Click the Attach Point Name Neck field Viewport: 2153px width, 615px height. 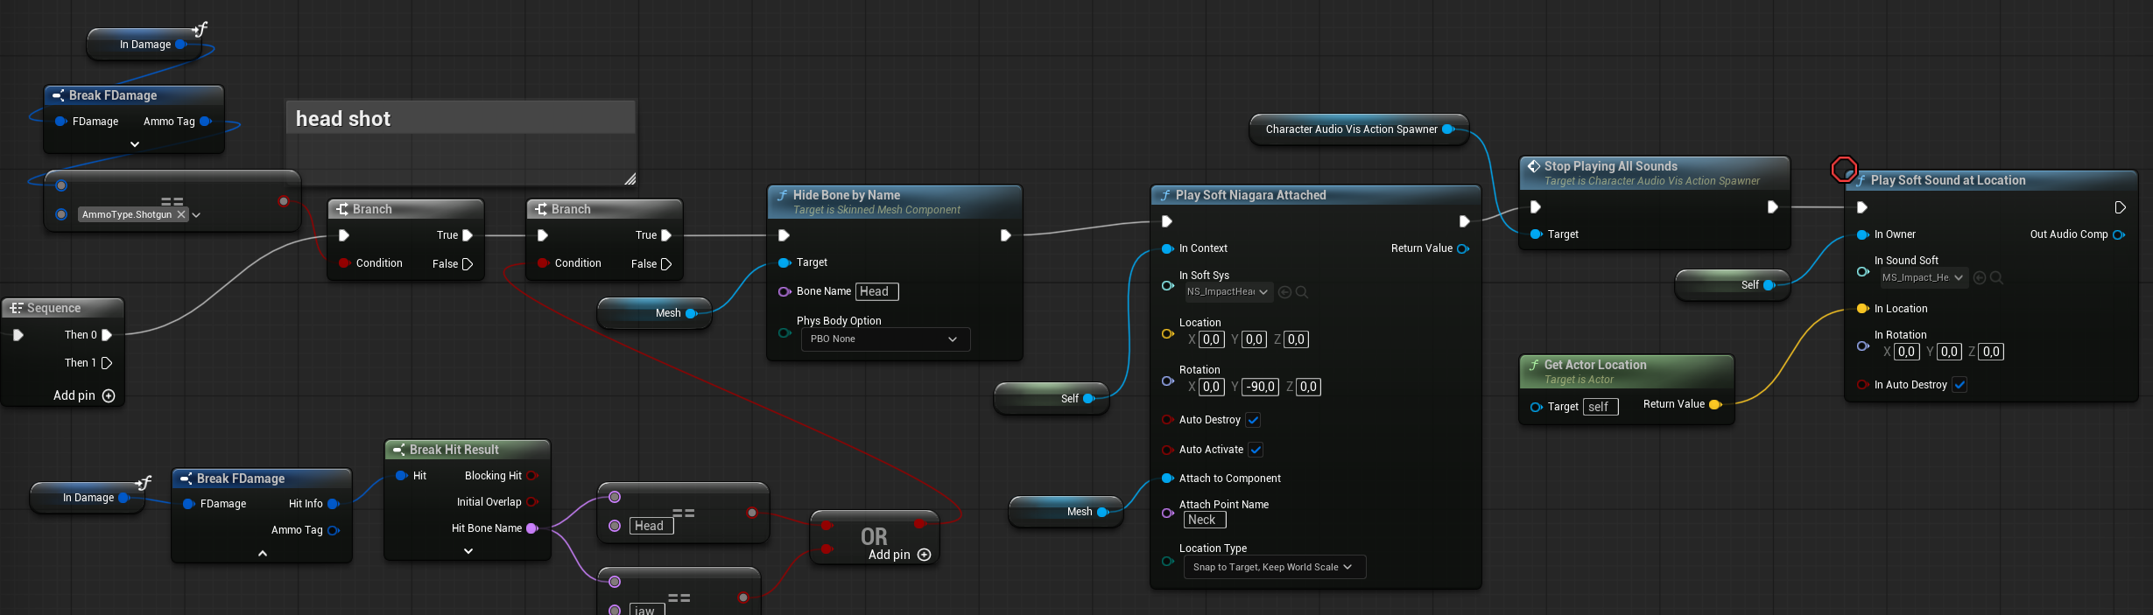tap(1204, 520)
